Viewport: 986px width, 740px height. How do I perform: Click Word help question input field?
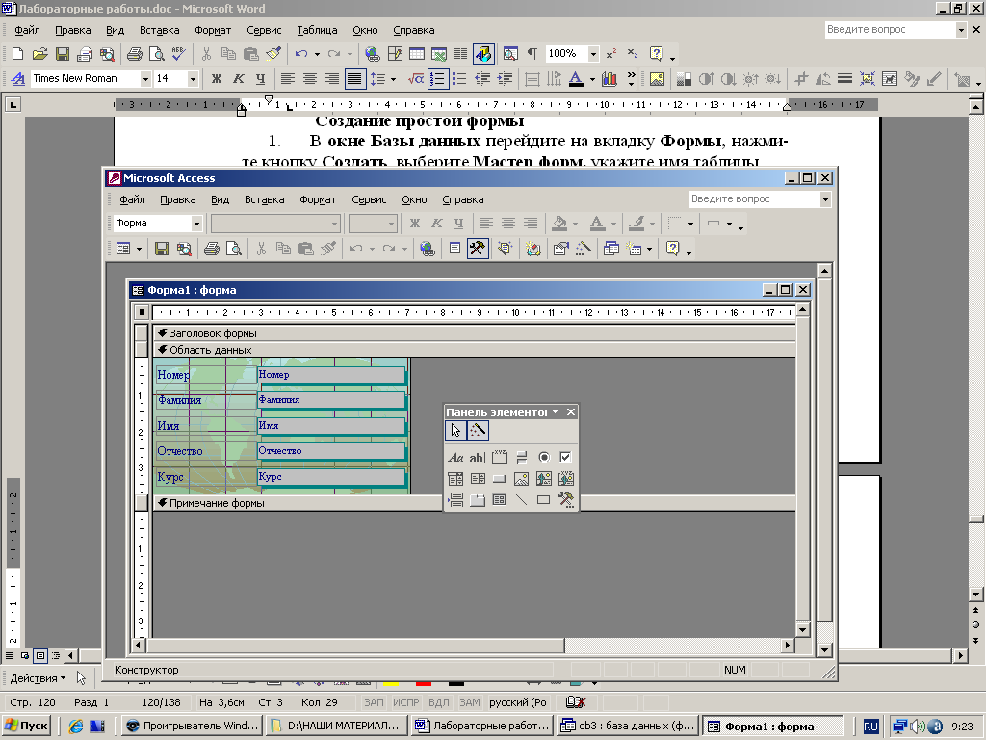891,30
